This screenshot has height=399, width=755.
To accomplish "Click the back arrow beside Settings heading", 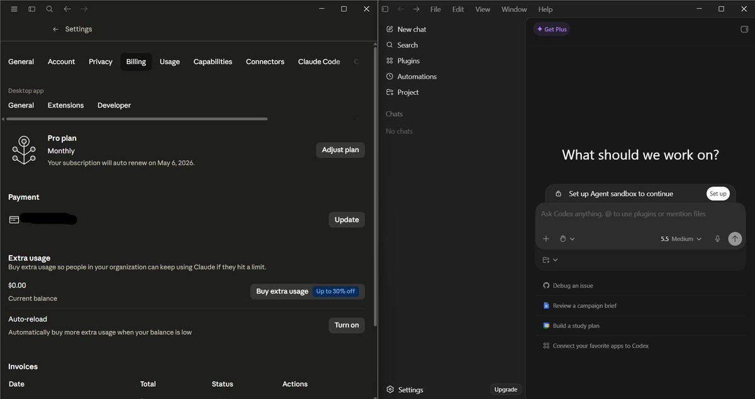I will (x=55, y=29).
